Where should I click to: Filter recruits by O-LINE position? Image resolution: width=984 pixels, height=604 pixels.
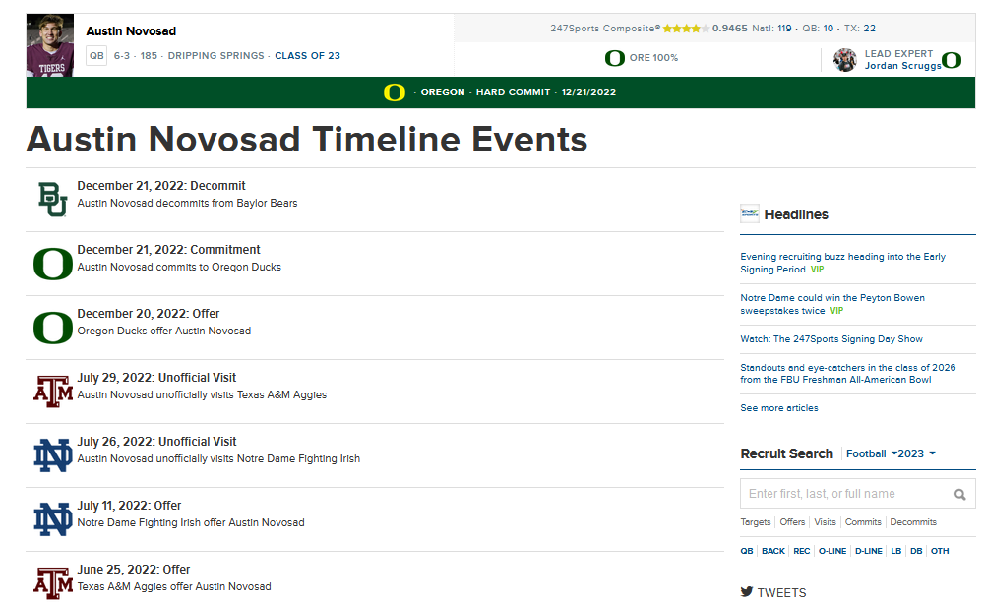pyautogui.click(x=831, y=551)
